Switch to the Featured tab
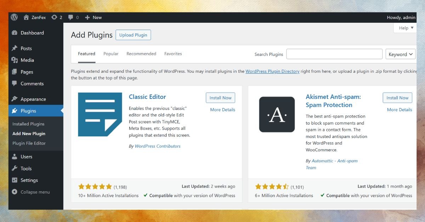This screenshot has width=425, height=222. coord(87,54)
